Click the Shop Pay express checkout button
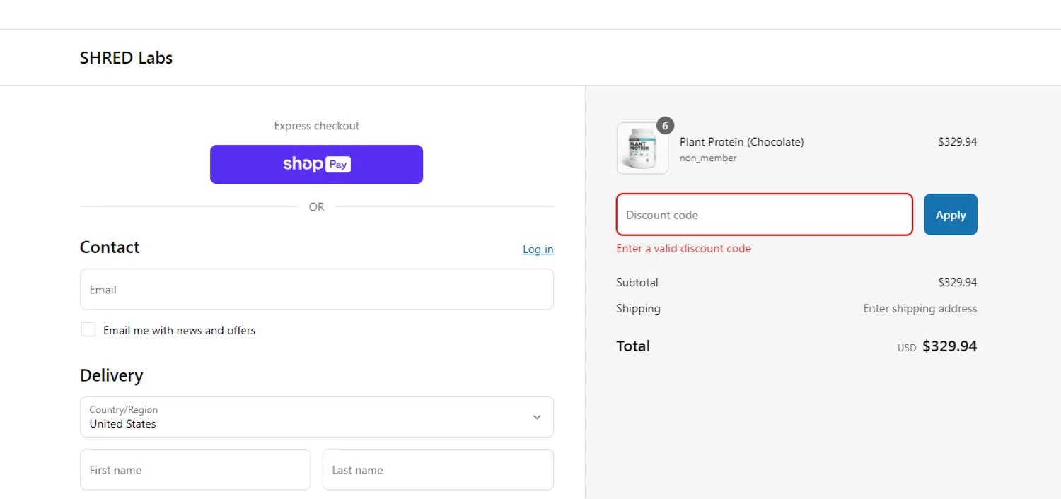 pos(316,164)
